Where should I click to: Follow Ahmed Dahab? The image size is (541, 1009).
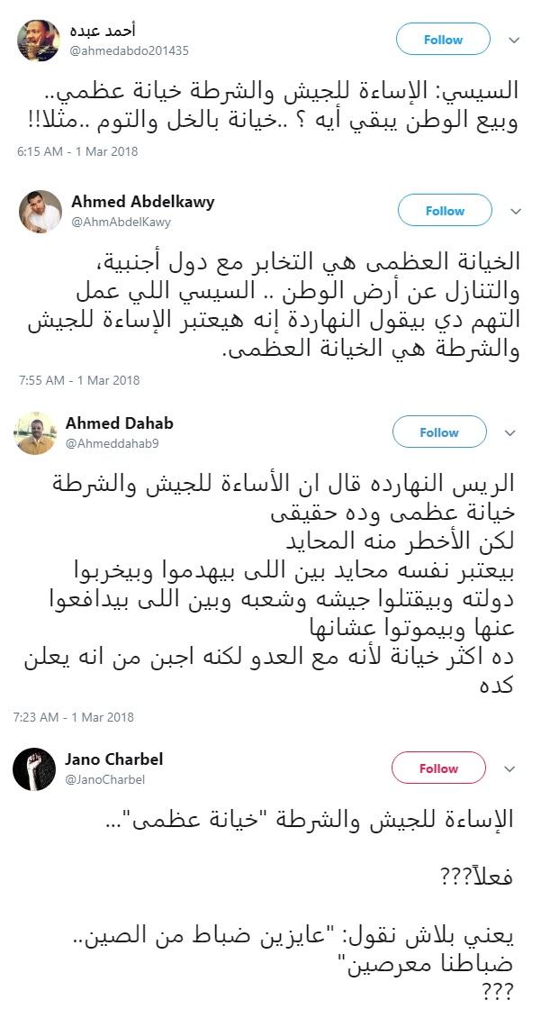[x=439, y=432]
